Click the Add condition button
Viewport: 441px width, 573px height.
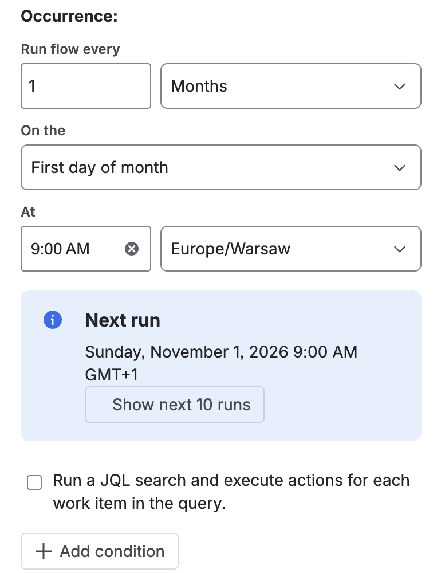[x=100, y=551]
